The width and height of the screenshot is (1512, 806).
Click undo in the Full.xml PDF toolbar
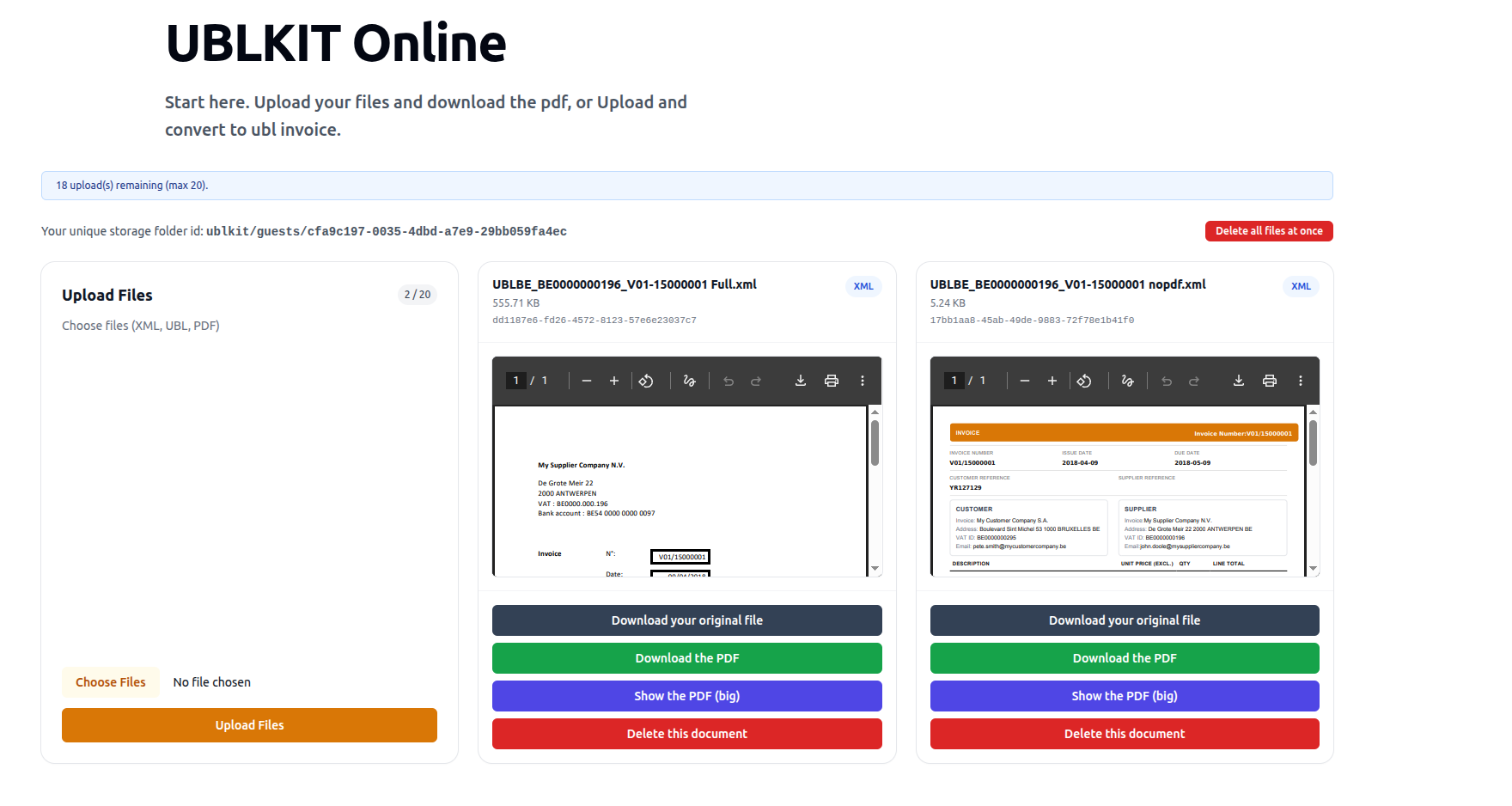click(x=728, y=380)
